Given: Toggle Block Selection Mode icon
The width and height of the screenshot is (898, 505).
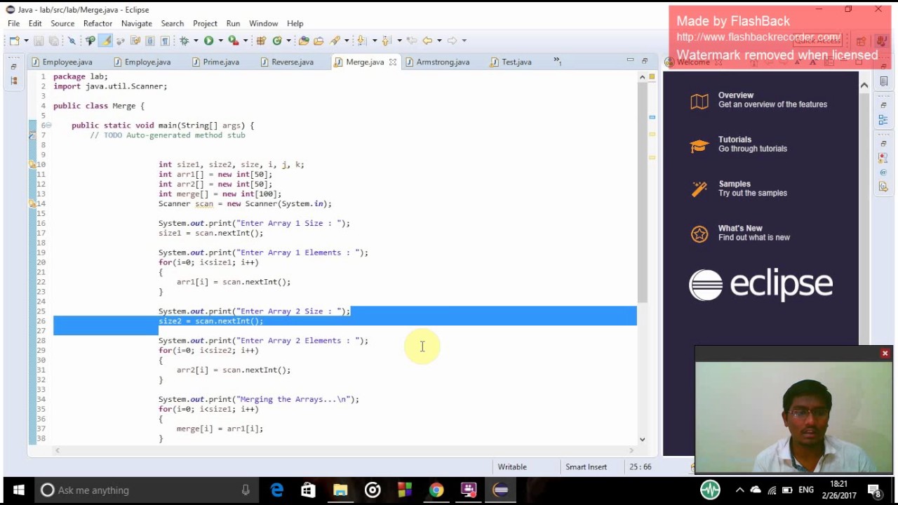Looking at the screenshot, I should pos(150,41).
